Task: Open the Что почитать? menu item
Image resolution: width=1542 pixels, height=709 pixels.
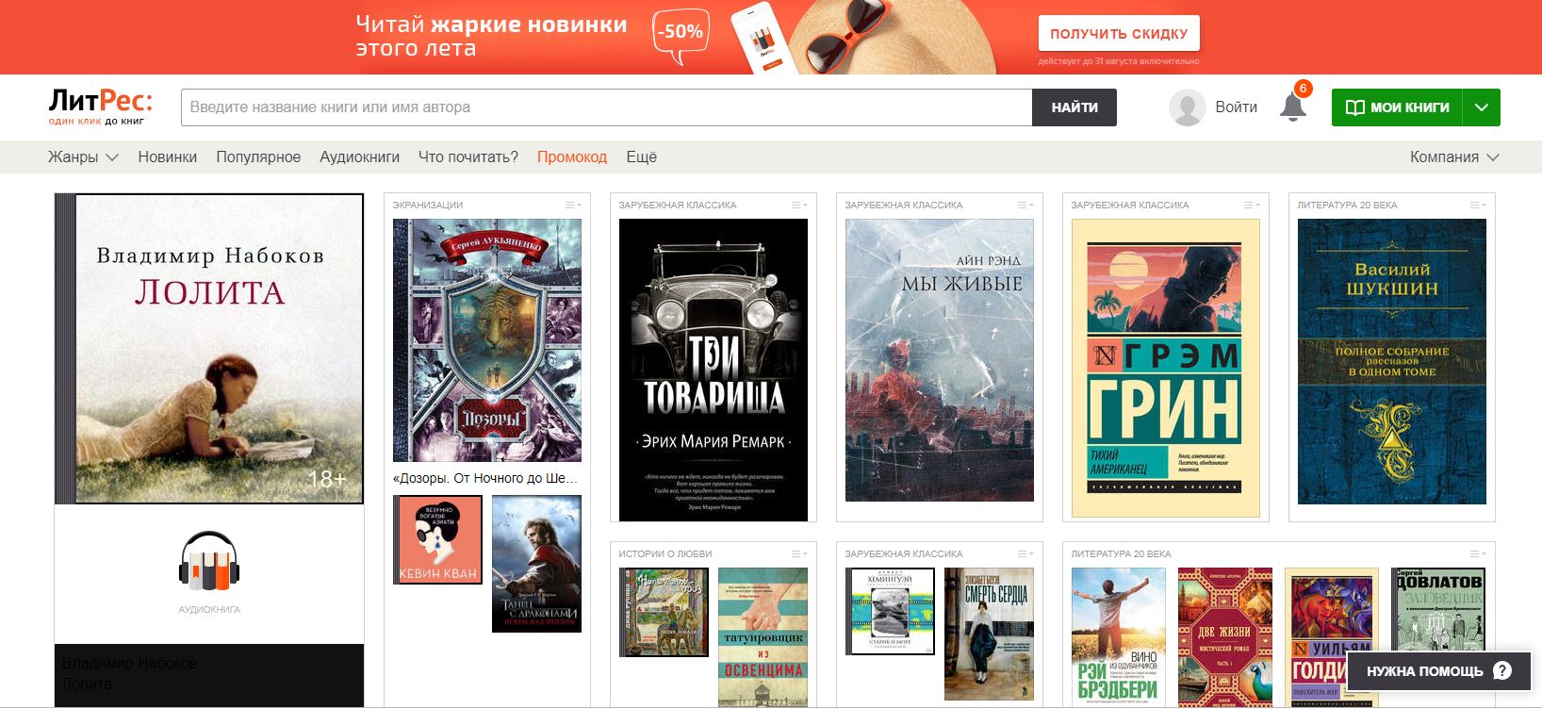Action: pyautogui.click(x=468, y=157)
